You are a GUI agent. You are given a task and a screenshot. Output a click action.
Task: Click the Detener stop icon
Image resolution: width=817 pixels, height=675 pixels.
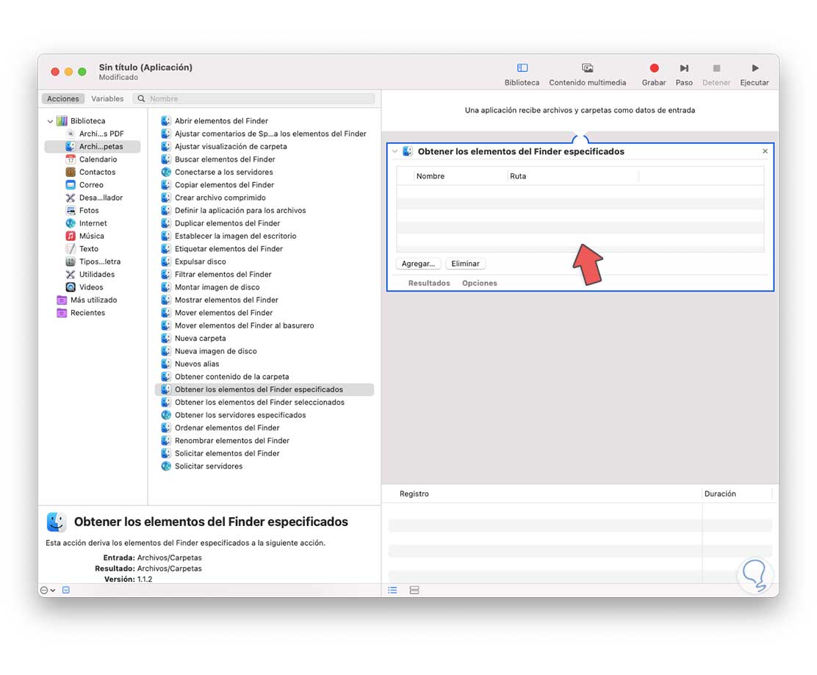(x=716, y=68)
